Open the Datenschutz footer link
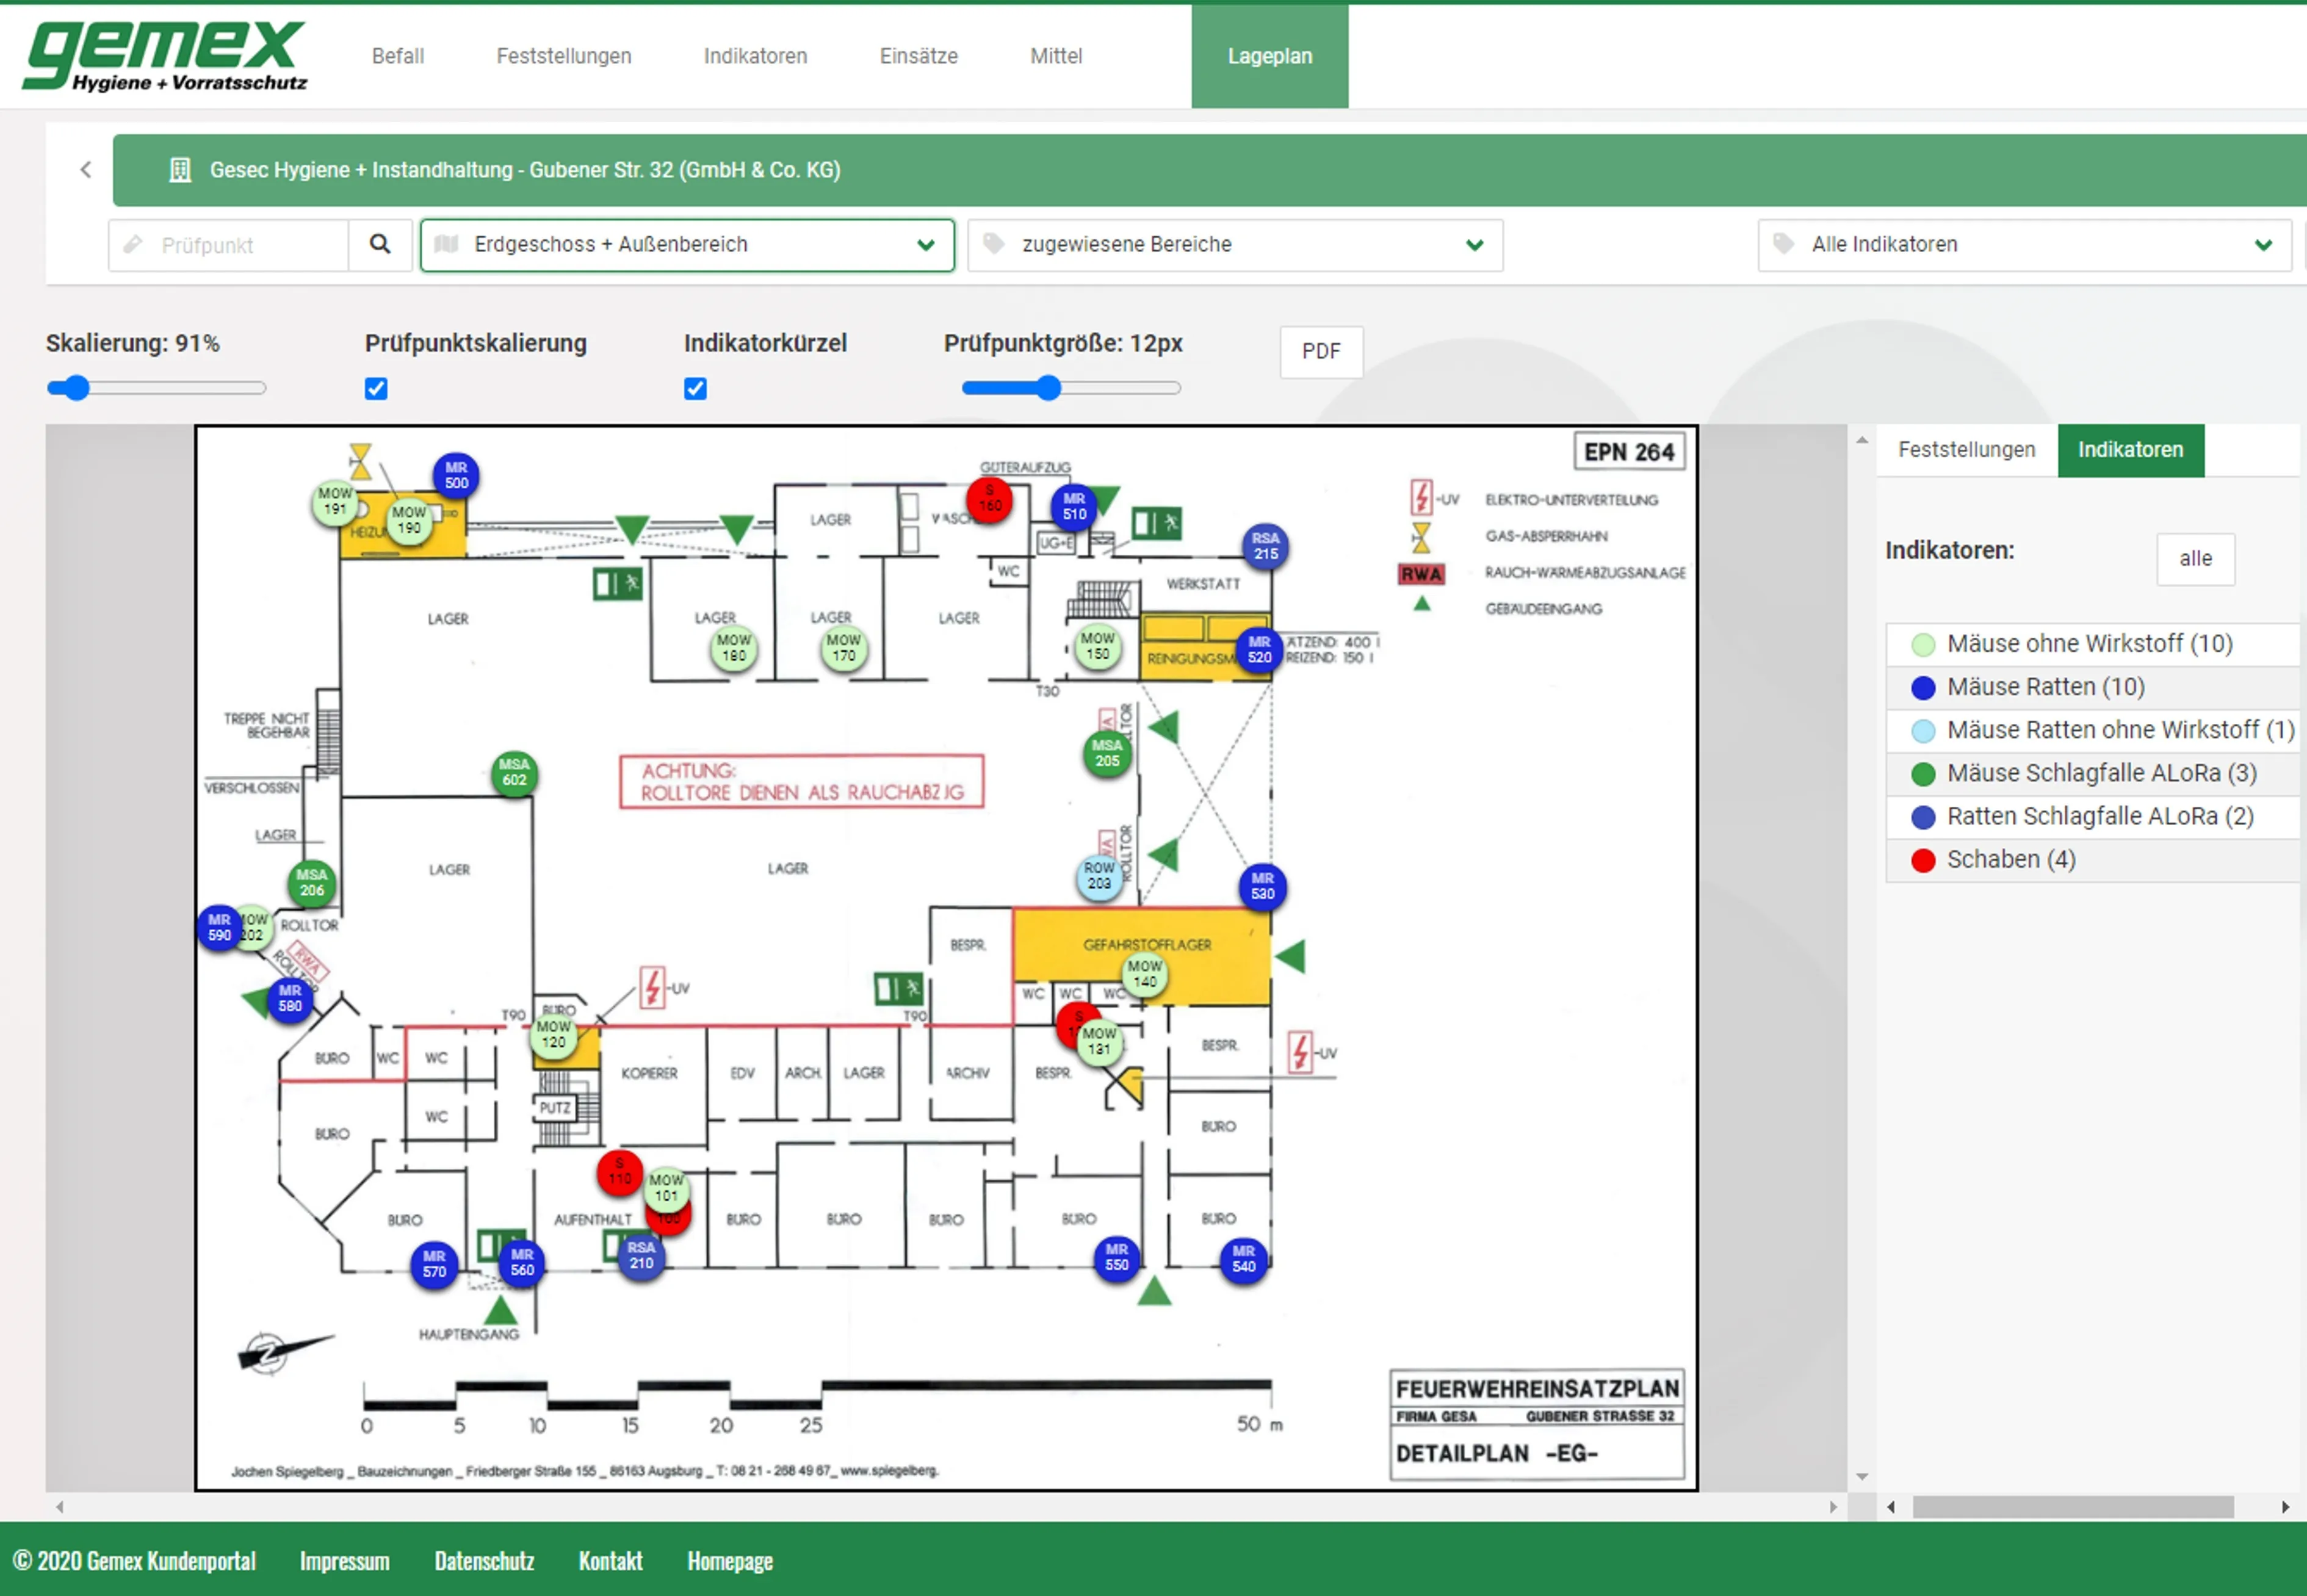Screen dimensions: 2307x1596 tap(484, 1561)
